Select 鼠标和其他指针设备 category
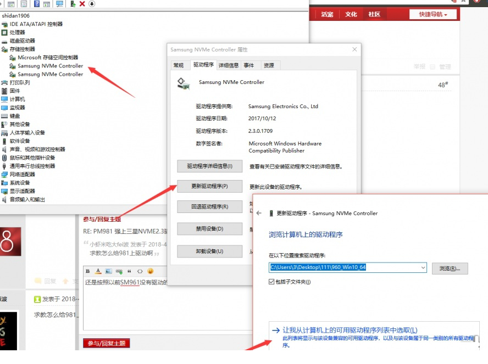Image resolution: width=488 pixels, height=364 pixels. pos(32,158)
